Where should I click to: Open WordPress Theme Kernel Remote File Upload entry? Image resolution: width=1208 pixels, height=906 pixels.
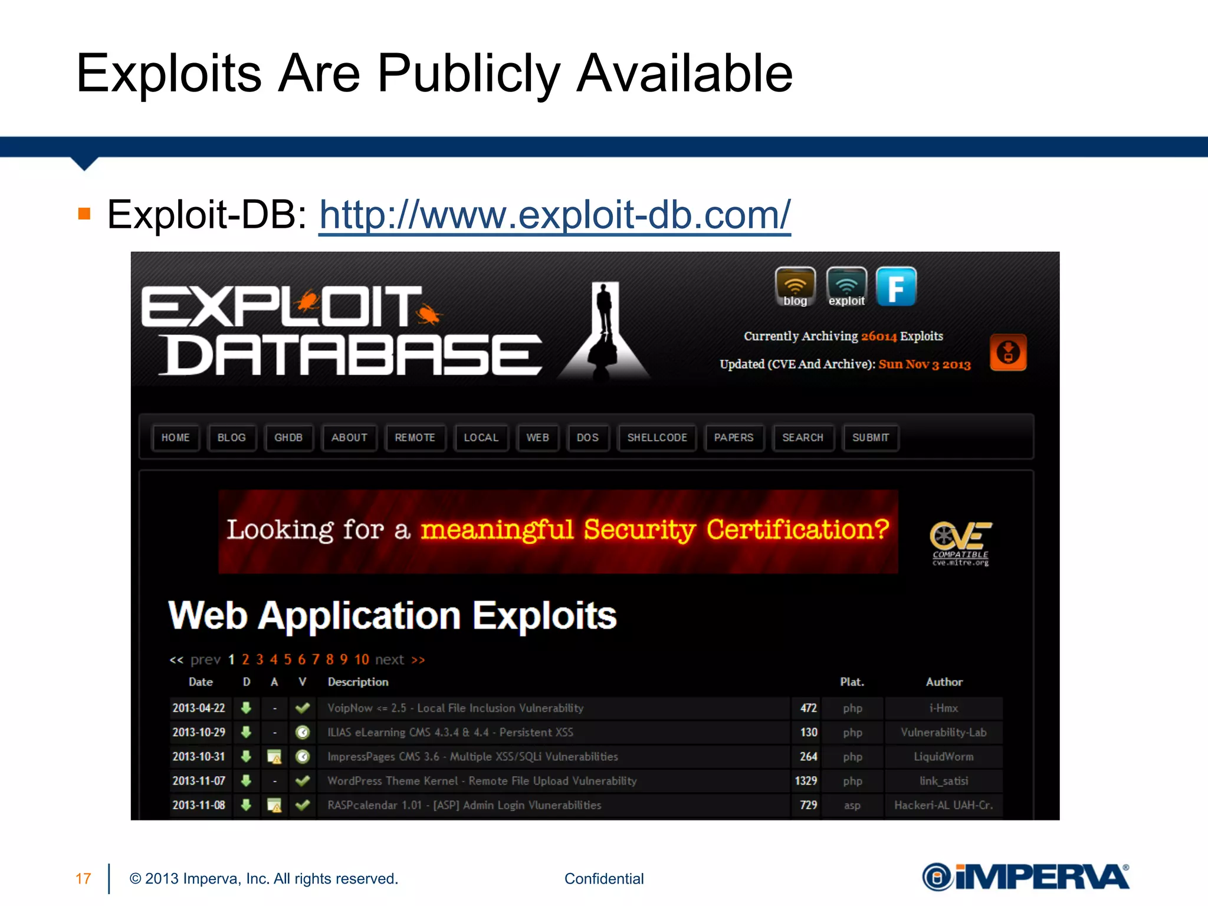(x=482, y=780)
